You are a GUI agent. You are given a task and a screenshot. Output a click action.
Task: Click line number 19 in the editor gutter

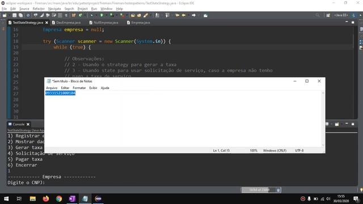pyautogui.click(x=15, y=47)
